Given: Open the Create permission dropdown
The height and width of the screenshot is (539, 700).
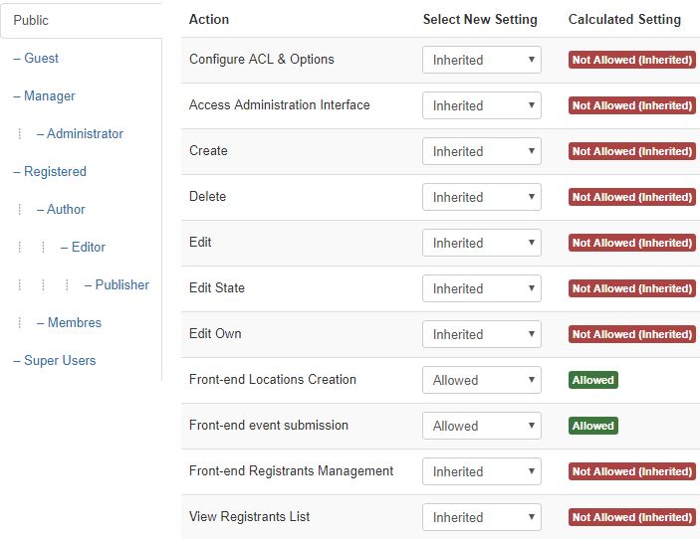Looking at the screenshot, I should pyautogui.click(x=482, y=151).
